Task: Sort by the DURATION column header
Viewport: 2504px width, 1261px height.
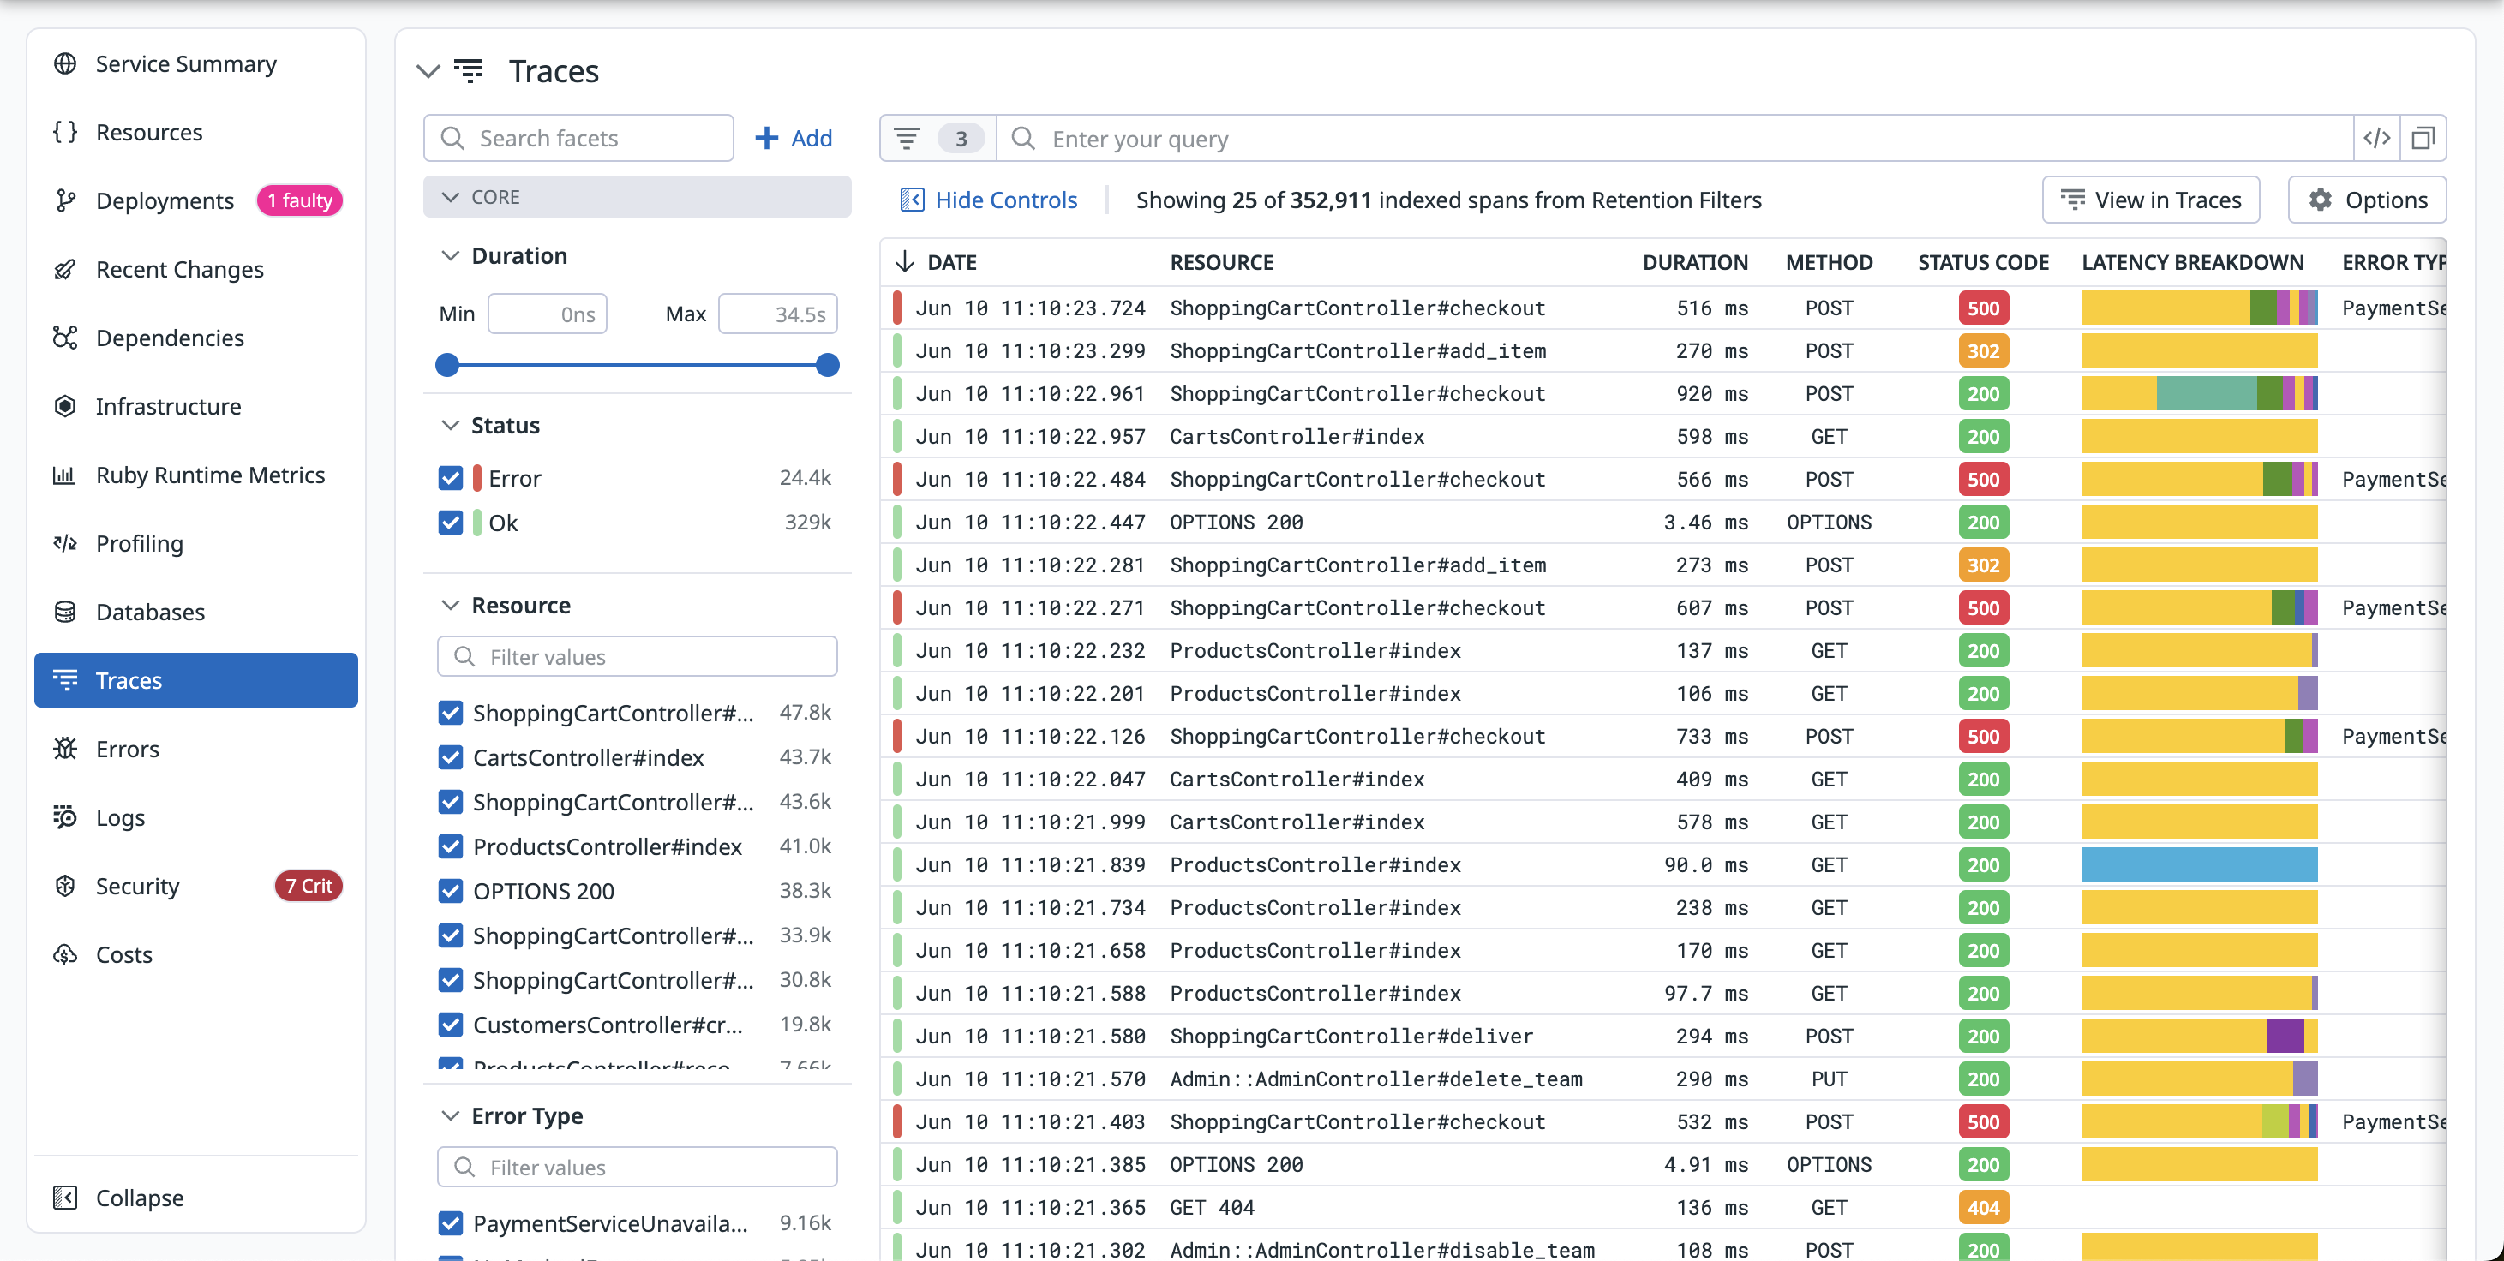Action: point(1694,262)
